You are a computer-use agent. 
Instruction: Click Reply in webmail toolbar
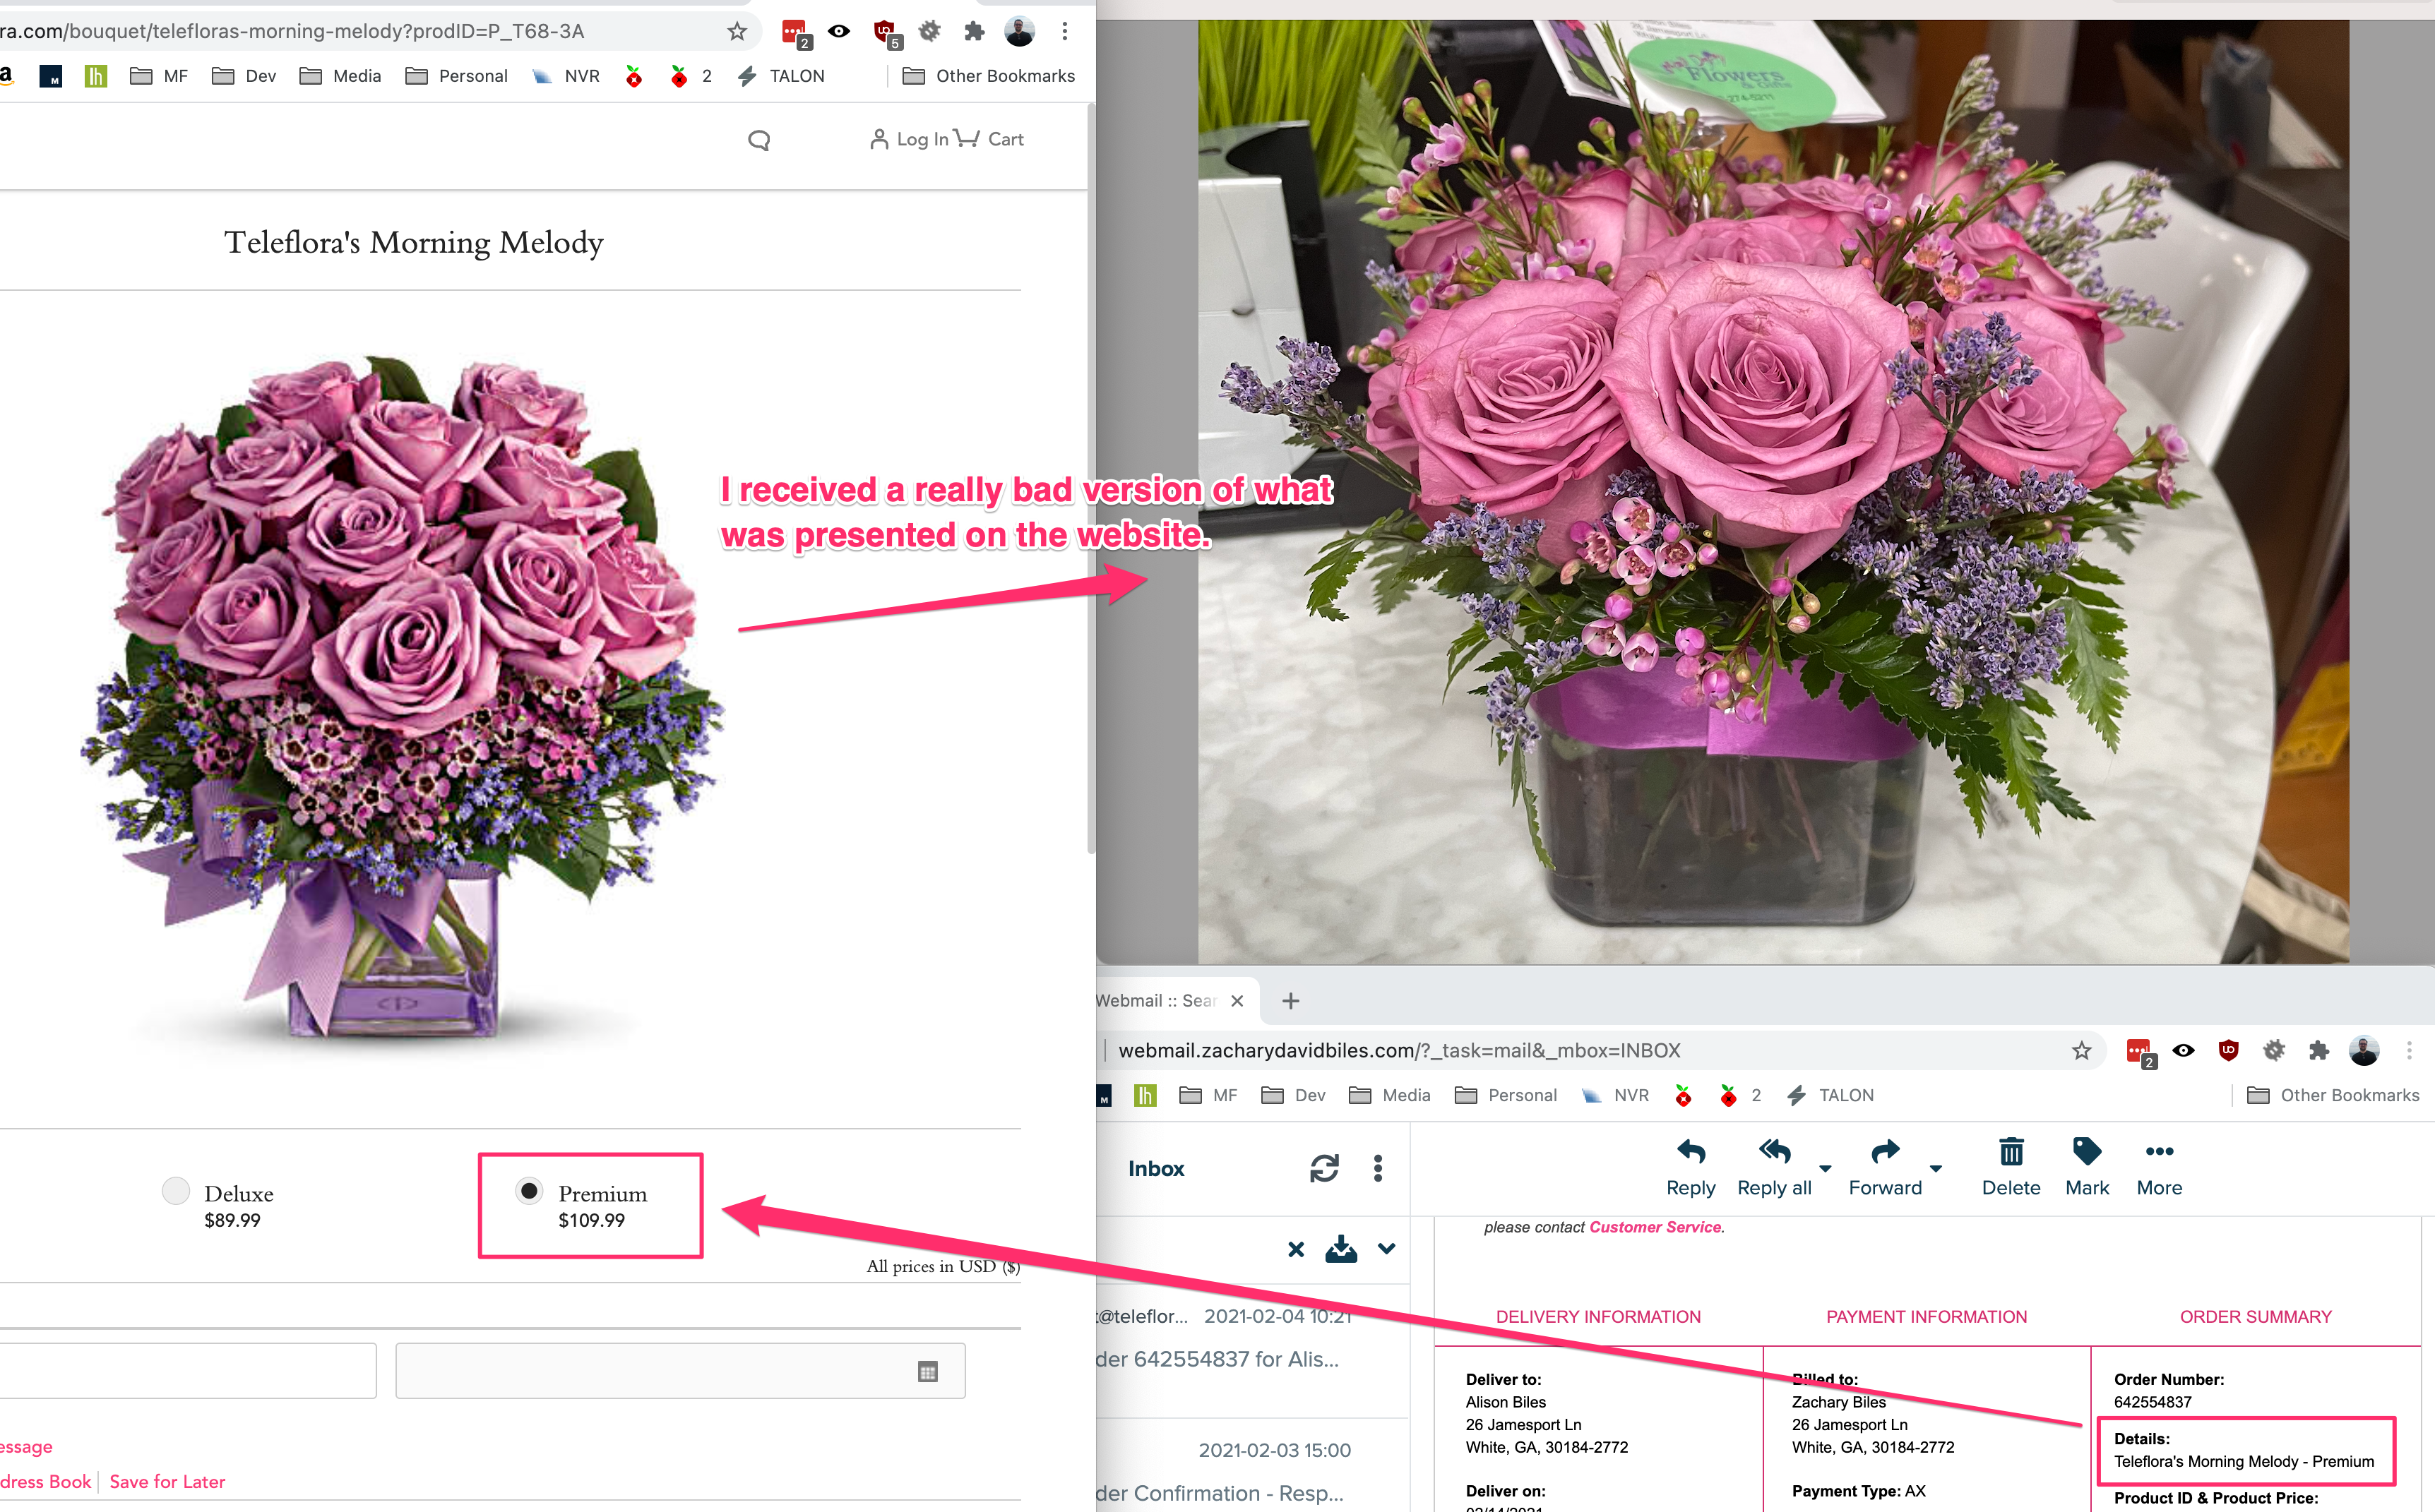click(x=1691, y=1168)
